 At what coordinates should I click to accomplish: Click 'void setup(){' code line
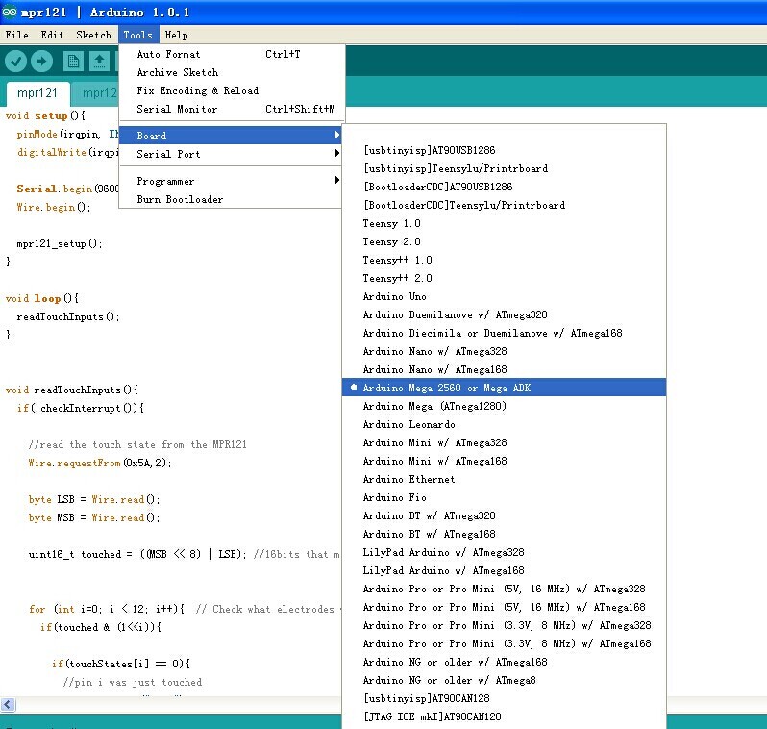point(45,116)
